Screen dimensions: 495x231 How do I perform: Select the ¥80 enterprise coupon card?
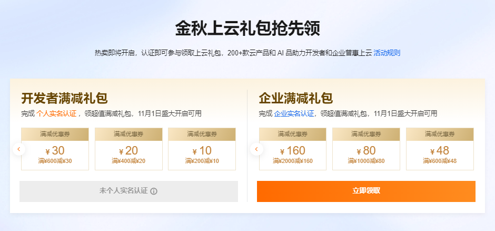[366, 149]
